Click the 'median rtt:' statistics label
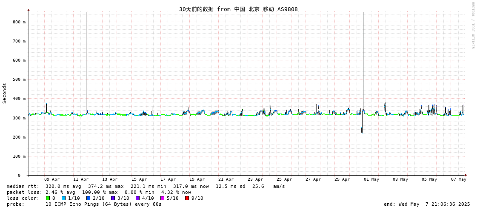Image resolution: width=477 pixels, height=210 pixels. (23, 186)
